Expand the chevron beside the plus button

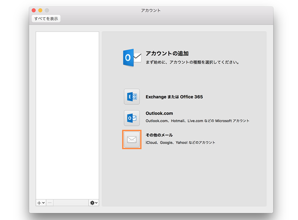point(43,203)
